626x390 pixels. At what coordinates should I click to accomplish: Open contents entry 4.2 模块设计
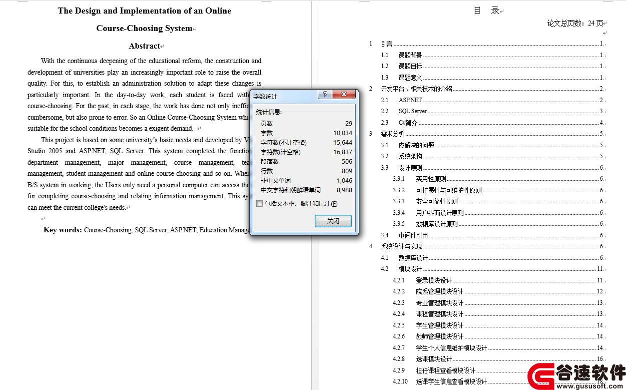point(492,269)
